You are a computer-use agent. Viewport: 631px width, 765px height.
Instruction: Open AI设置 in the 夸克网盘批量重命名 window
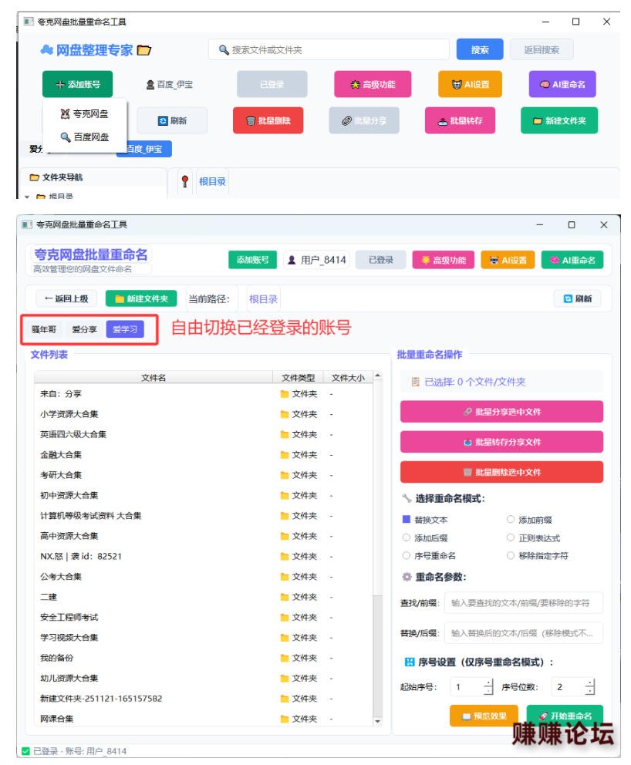click(x=508, y=260)
